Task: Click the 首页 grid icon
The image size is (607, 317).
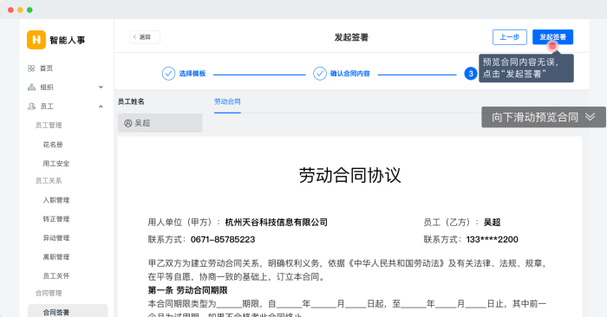Action: coord(31,68)
